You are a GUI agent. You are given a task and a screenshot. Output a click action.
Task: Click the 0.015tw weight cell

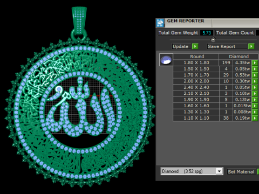tap(242, 106)
